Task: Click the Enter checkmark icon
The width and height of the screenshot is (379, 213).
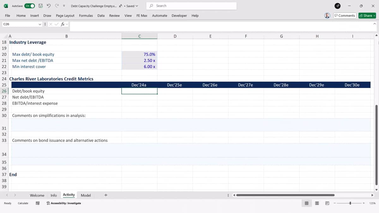Action: point(57,24)
